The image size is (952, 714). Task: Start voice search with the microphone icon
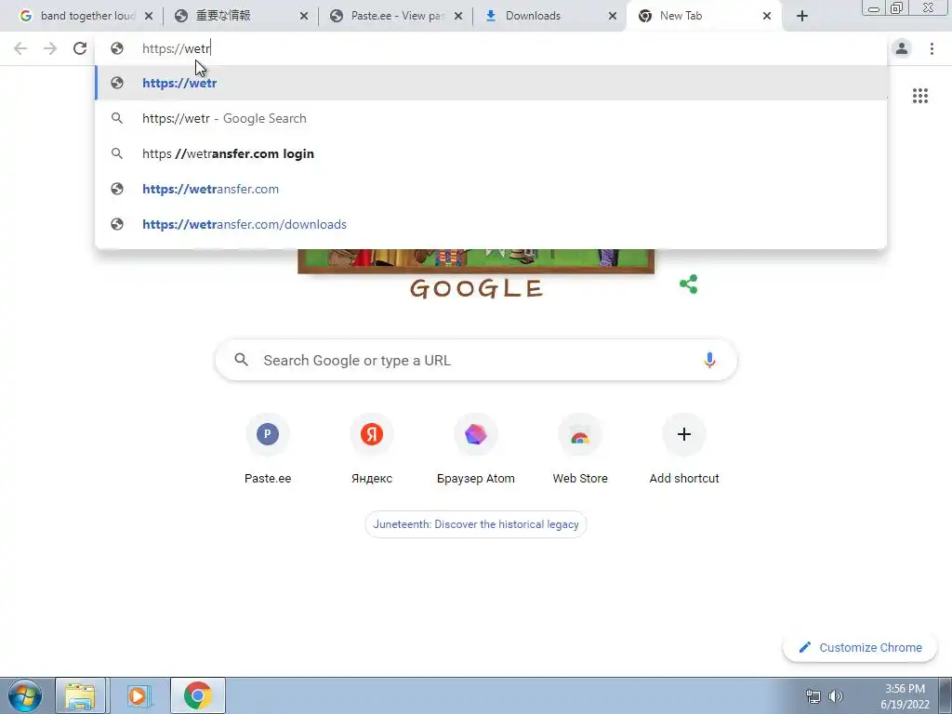point(708,360)
